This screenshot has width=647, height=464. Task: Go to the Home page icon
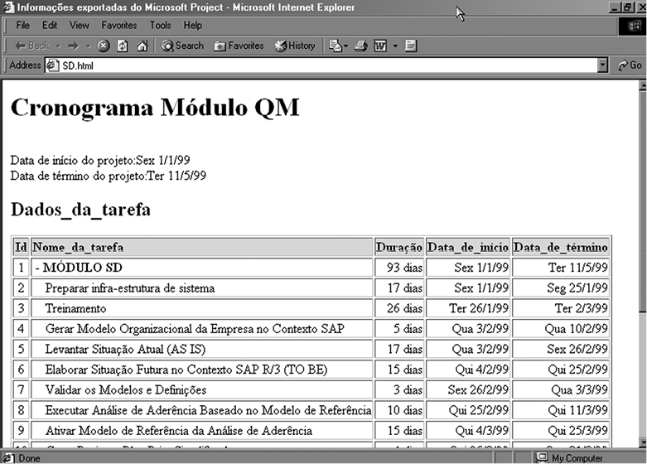142,46
